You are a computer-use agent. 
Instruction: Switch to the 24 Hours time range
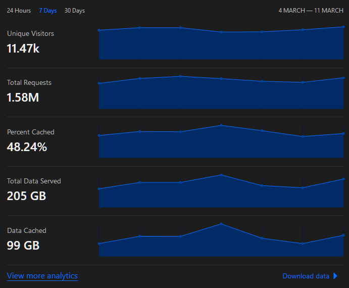(19, 11)
